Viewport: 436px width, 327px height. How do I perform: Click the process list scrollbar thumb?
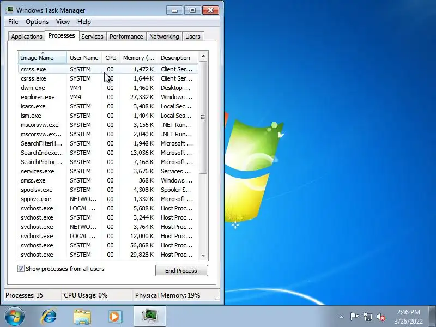pos(203,117)
